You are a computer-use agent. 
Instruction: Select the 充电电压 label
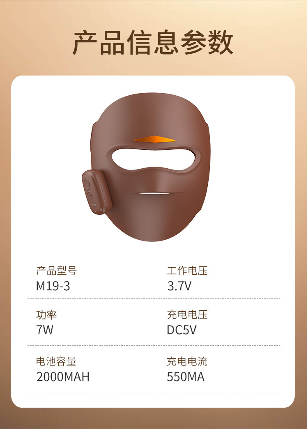187,314
